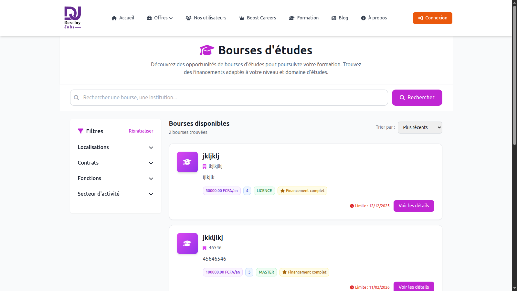Screen dimensions: 517x291
Task: Reset filters with Réinitialiser link
Action: pyautogui.click(x=141, y=131)
